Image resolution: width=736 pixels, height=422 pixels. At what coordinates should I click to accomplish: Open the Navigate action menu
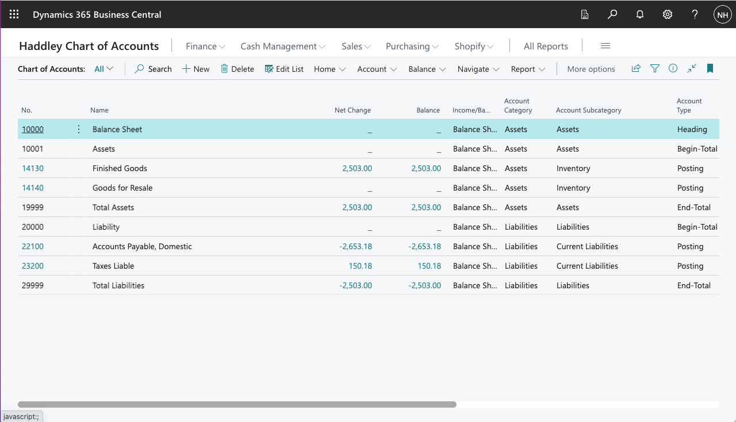coord(478,69)
